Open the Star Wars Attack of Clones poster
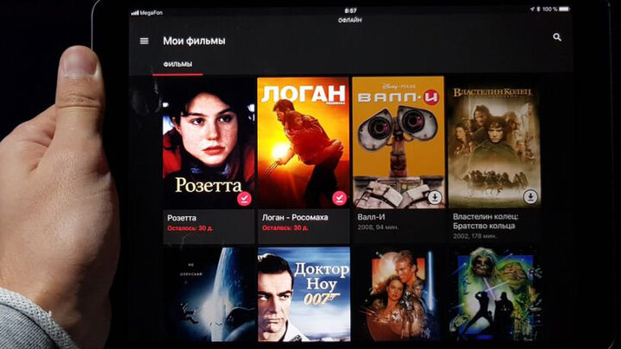This screenshot has width=621, height=349. pyautogui.click(x=399, y=294)
